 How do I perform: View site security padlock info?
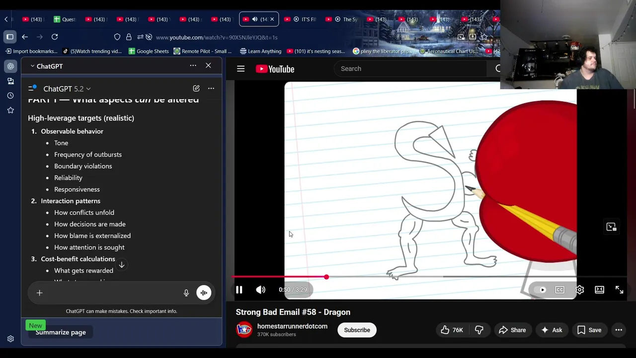(x=129, y=37)
